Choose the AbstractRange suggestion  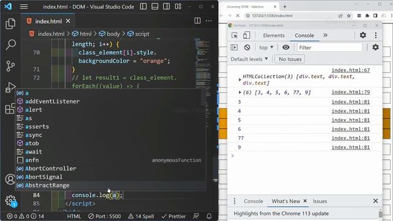111,185
